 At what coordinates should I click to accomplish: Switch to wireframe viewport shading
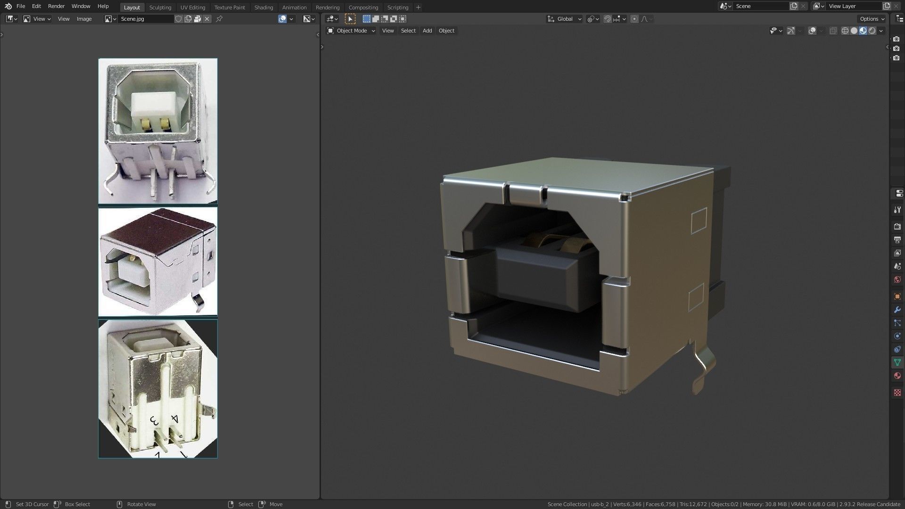845,31
